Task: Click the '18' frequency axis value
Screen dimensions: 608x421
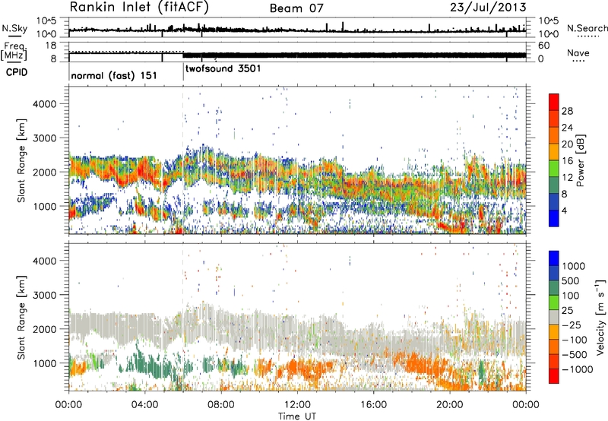Action: pos(50,46)
